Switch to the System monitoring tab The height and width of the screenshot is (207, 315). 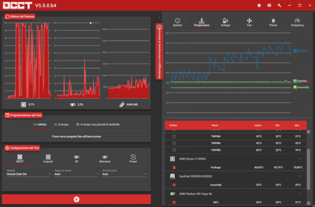click(177, 23)
